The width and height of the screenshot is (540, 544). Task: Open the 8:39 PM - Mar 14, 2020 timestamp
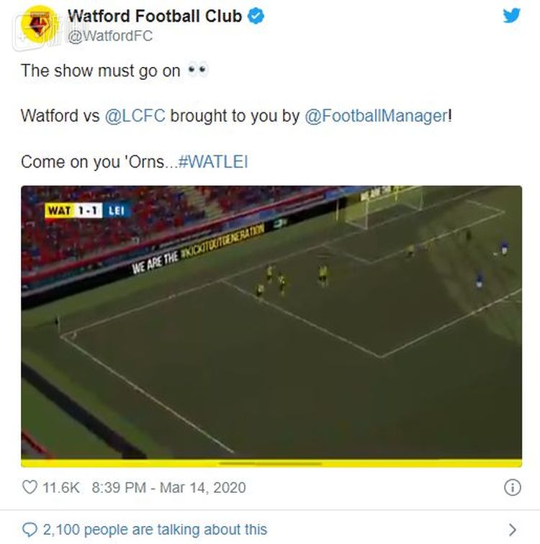pos(168,487)
